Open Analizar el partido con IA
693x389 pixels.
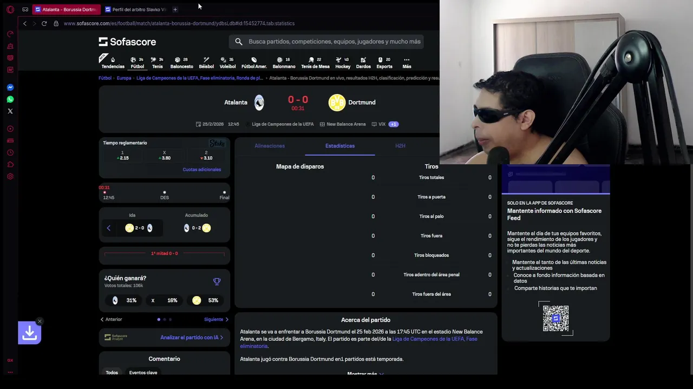coord(192,338)
